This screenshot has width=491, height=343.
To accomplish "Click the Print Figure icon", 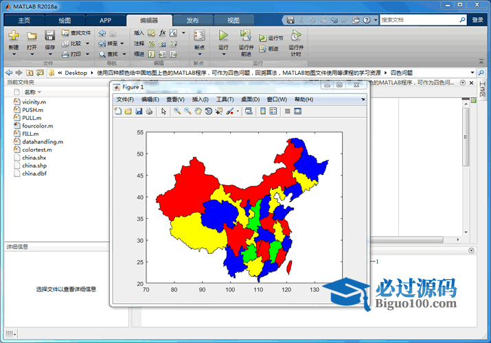I will [148, 111].
